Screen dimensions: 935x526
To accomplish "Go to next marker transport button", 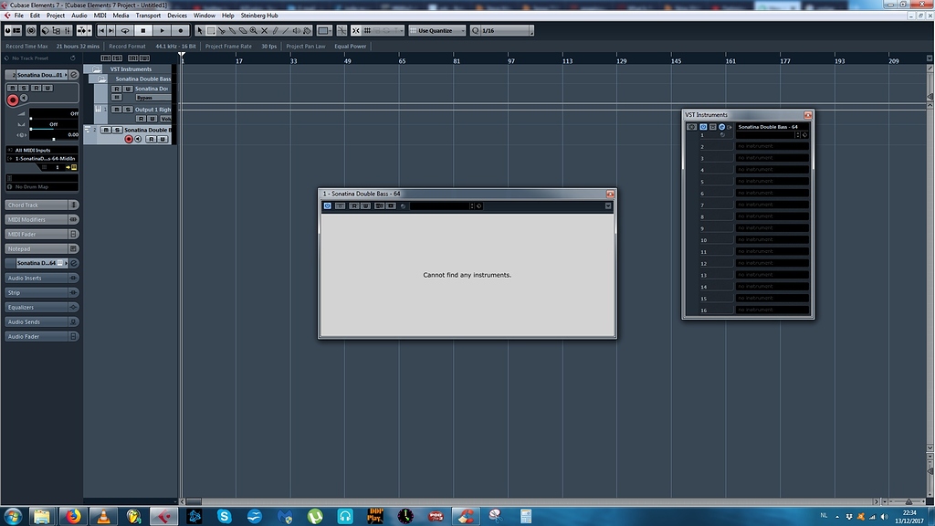I will [110, 30].
